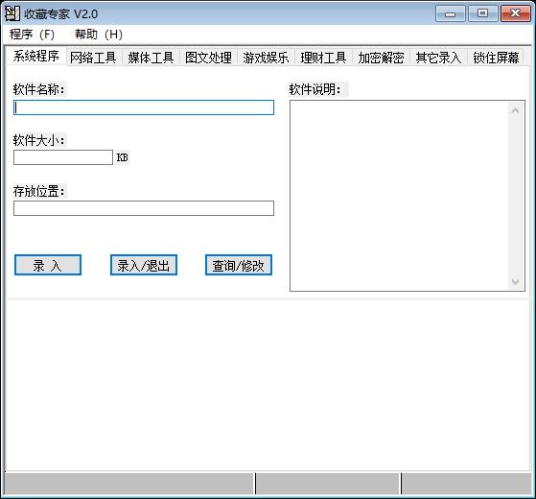The image size is (536, 499).
Task: Click the 软件大小 KB input field
Action: 63,157
